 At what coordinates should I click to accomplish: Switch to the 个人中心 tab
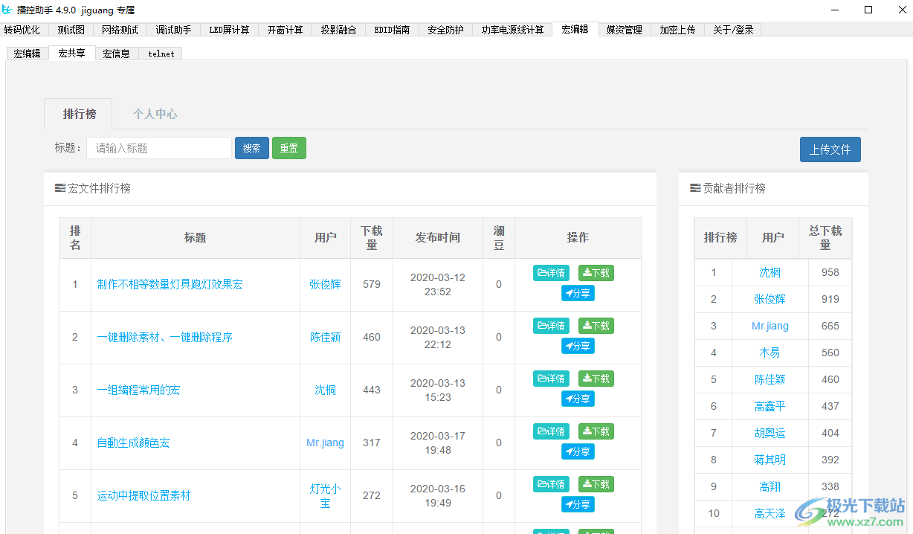point(155,114)
